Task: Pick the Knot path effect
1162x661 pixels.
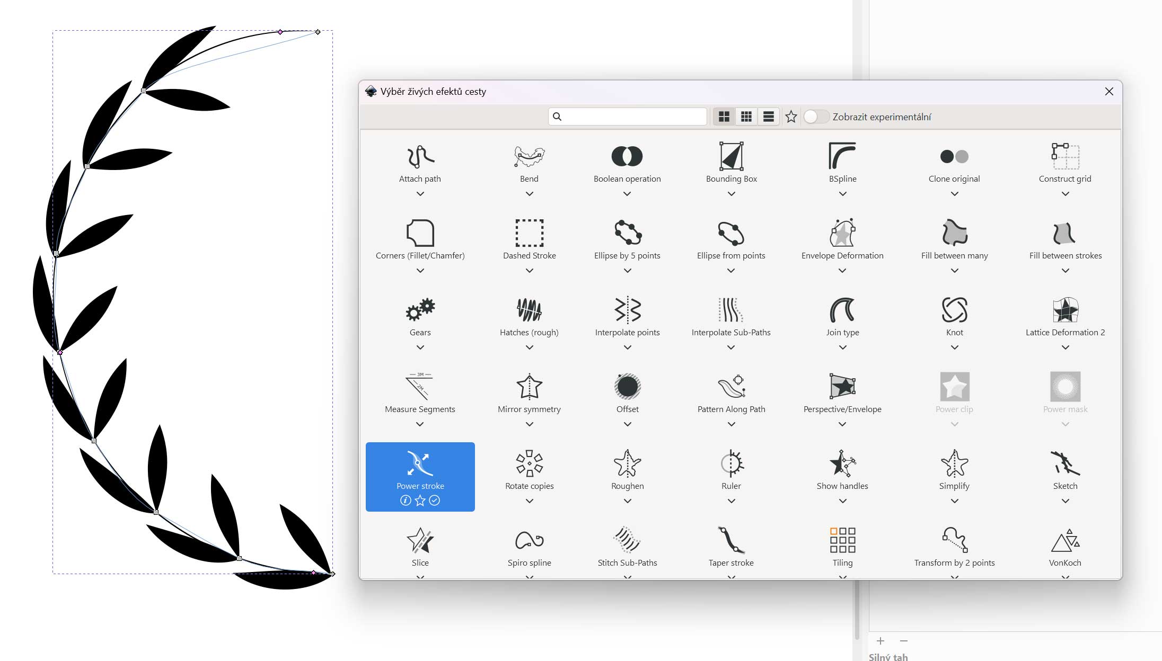Action: (x=954, y=310)
